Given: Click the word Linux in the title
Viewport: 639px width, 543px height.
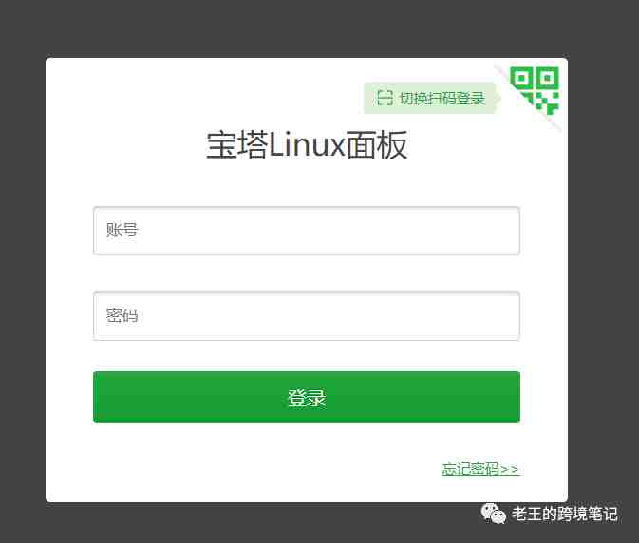Looking at the screenshot, I should pos(307,145).
